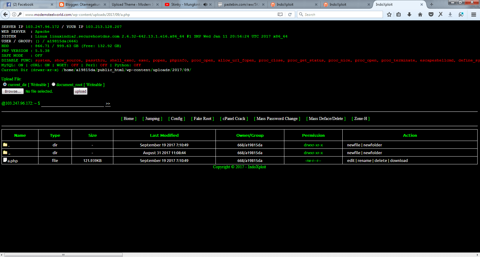Bookmark this page with the star icon
The width and height of the screenshot is (480, 257).
pyautogui.click(x=389, y=14)
